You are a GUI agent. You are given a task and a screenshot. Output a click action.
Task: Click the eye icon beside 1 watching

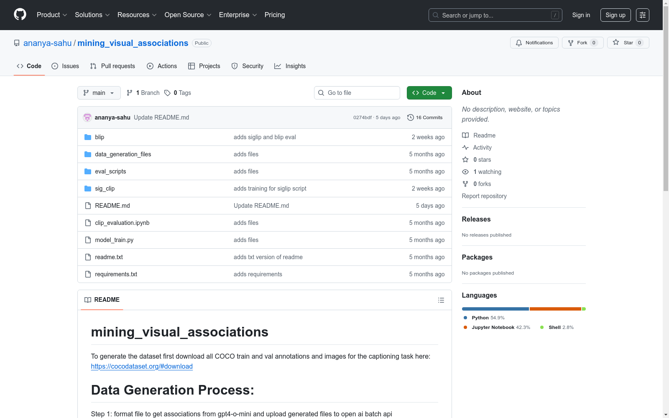(465, 172)
